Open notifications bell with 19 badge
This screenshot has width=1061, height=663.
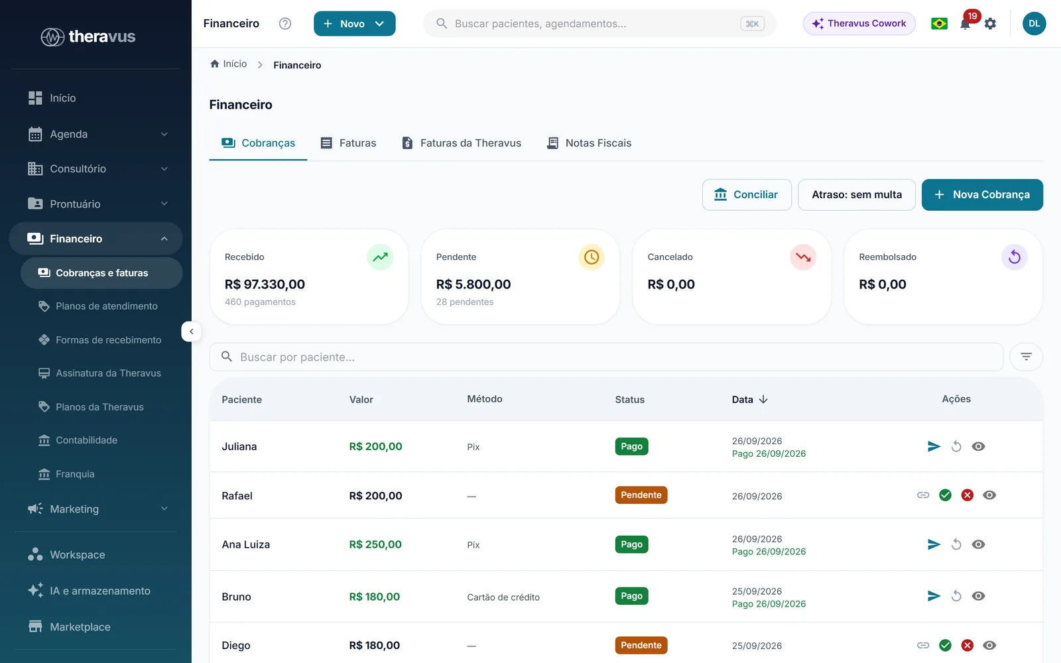pyautogui.click(x=966, y=24)
